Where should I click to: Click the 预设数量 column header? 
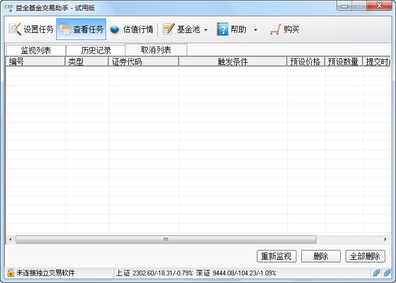[x=344, y=62]
